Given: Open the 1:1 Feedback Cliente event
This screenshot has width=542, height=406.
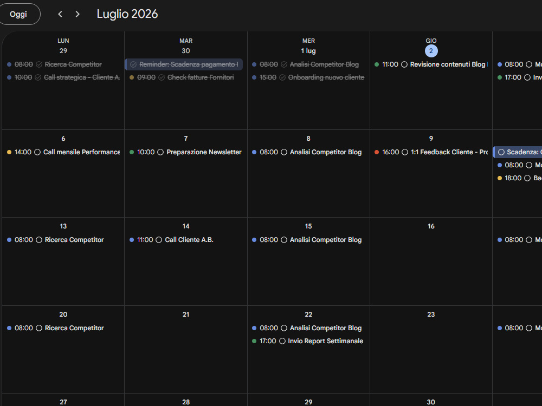Looking at the screenshot, I should [431, 152].
